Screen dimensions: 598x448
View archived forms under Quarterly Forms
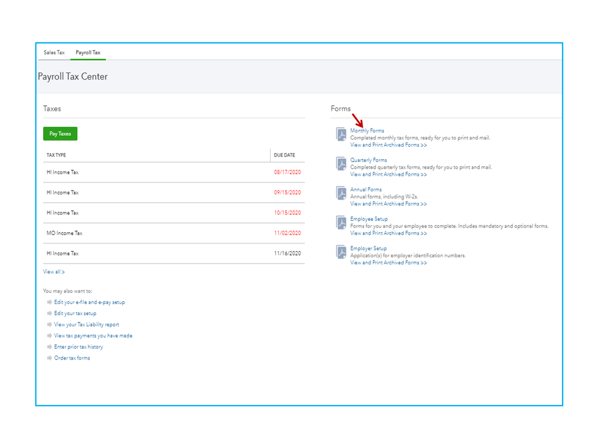point(388,175)
